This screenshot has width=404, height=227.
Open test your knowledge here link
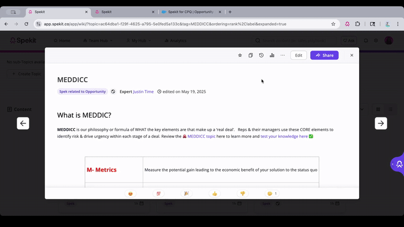(284, 136)
